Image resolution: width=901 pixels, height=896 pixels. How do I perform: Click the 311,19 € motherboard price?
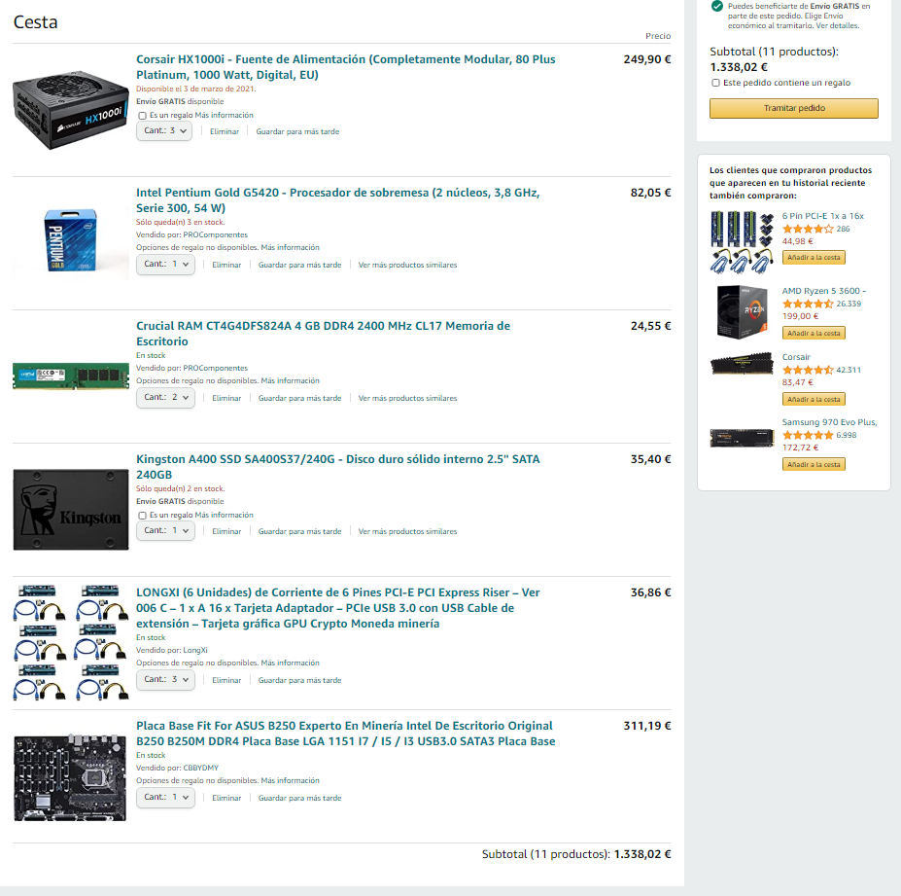(x=647, y=726)
